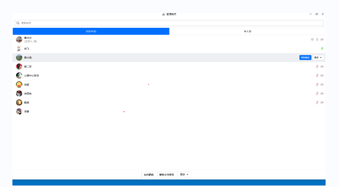Viewport: 339px width, 187px height.
Task: Click 李静's avatar in member list
Action: coord(19,111)
